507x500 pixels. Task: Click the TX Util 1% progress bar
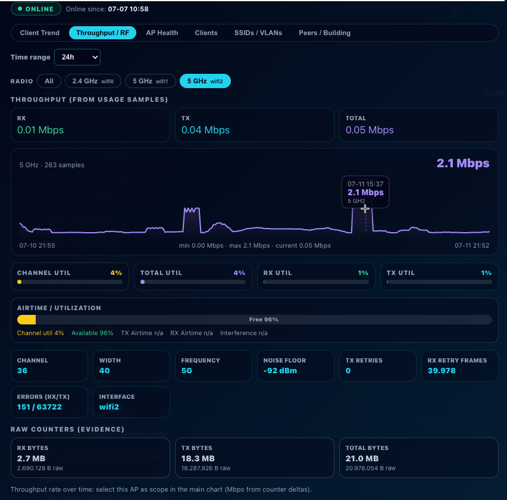click(x=439, y=282)
